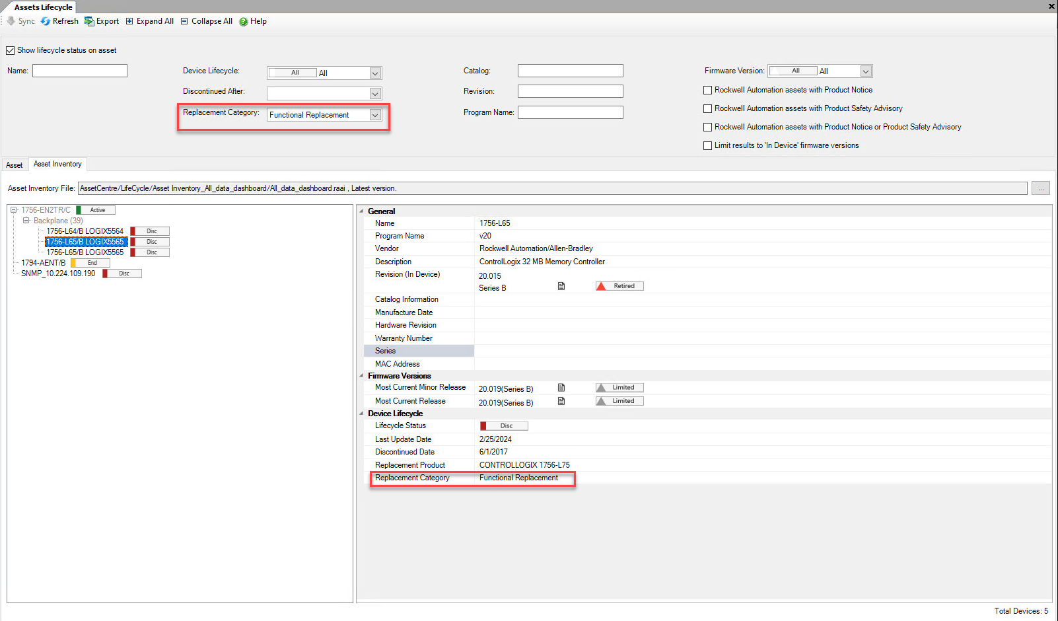Screen dimensions: 1058x621
Task: Enable assets with Product Safety Advisory checkbox
Action: (707, 108)
